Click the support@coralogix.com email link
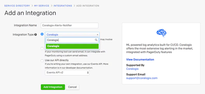 click(142, 78)
